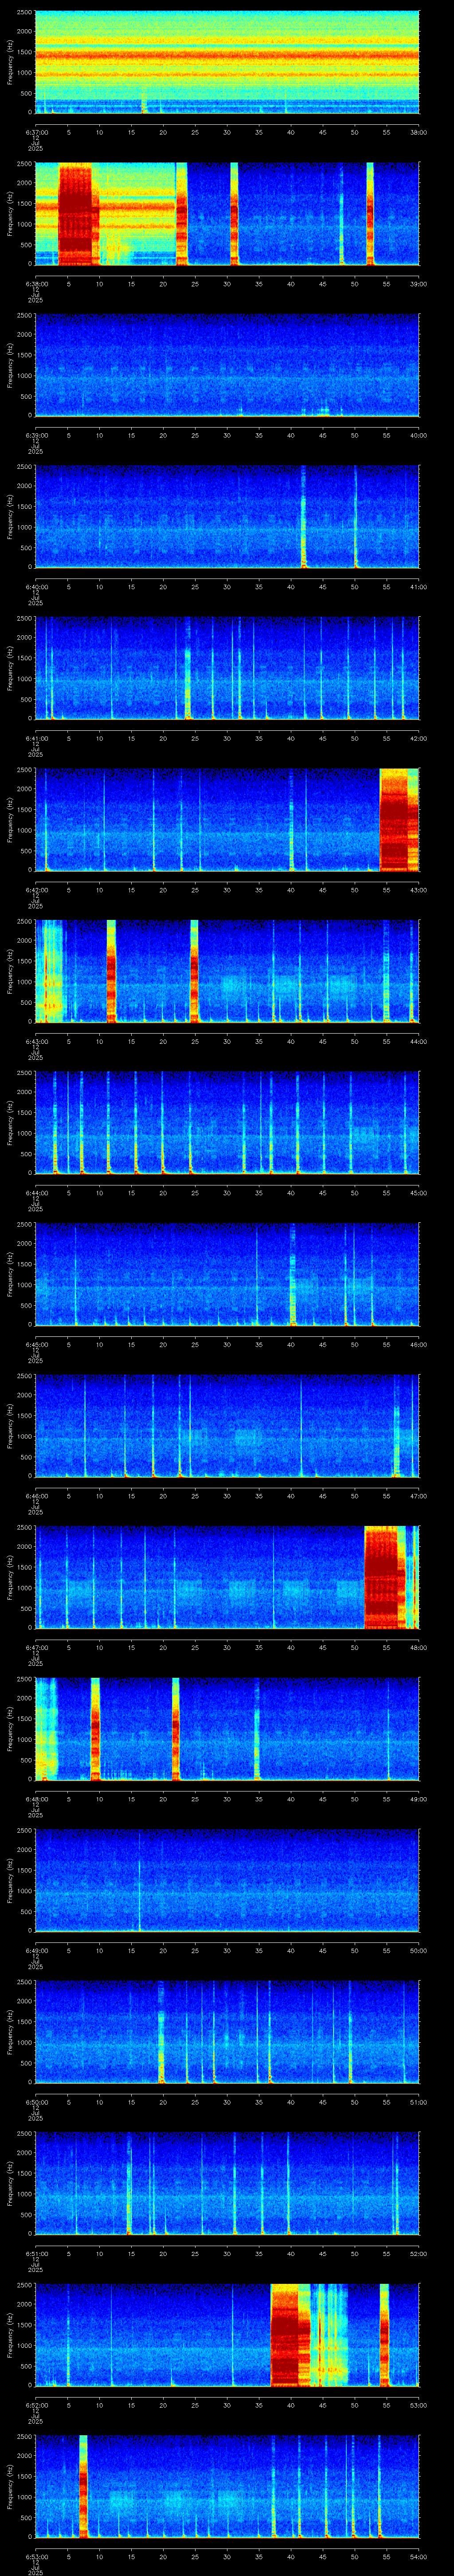454x2576 pixels.
Task: Select the spectrogram panel starting at 6:45:00
Action: 227,1274
